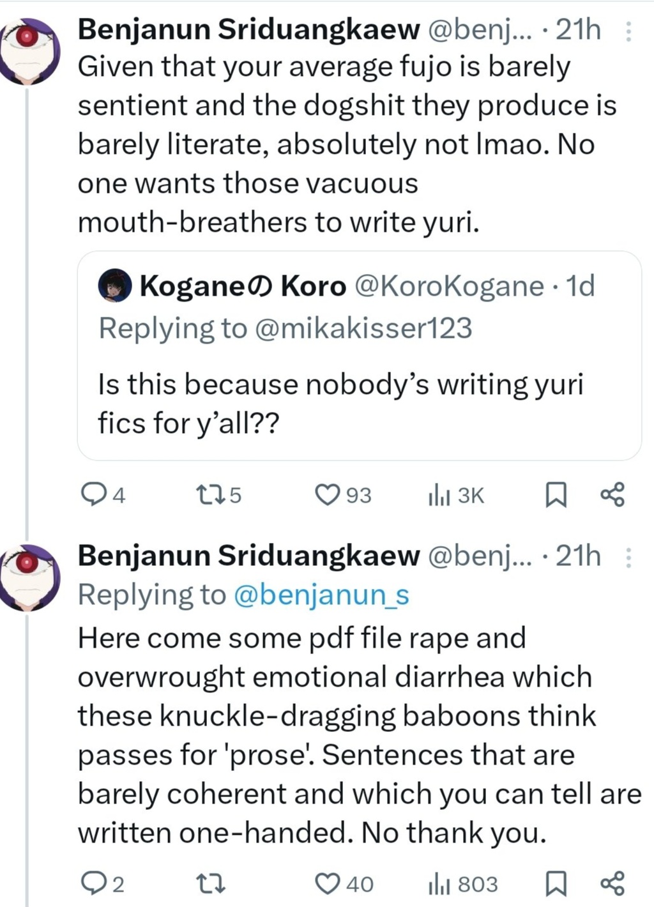Viewport: 654px width, 907px height.
Task: View analytics showing 803 views
Action: coord(440,884)
